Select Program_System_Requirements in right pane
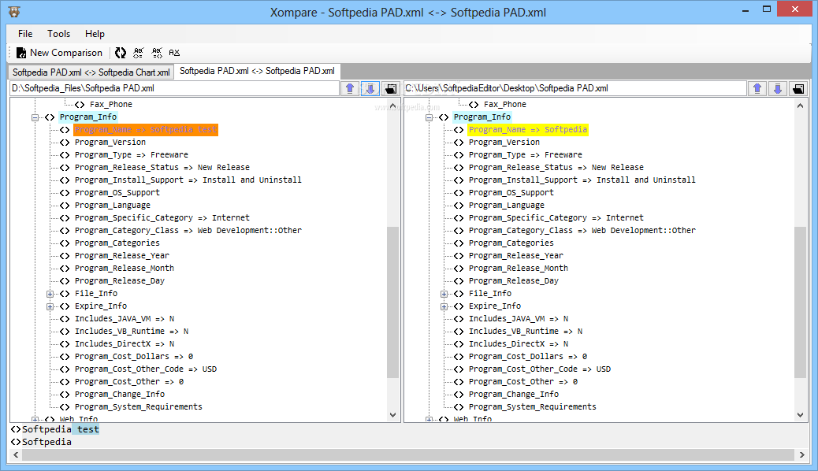 (x=532, y=407)
